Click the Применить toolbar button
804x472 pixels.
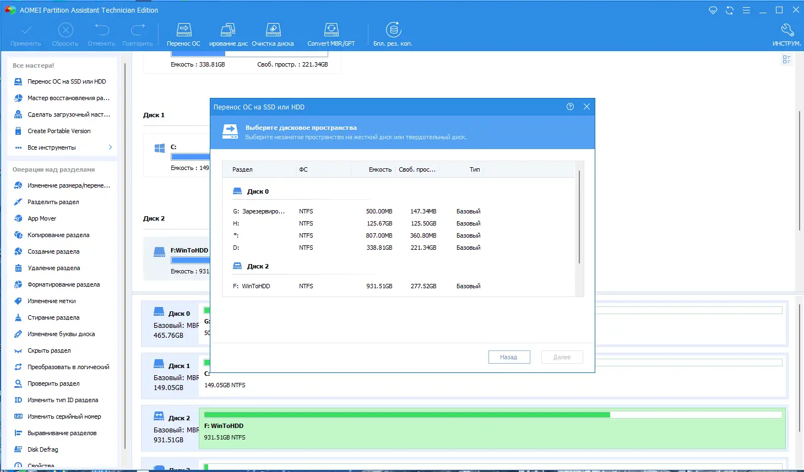click(26, 35)
